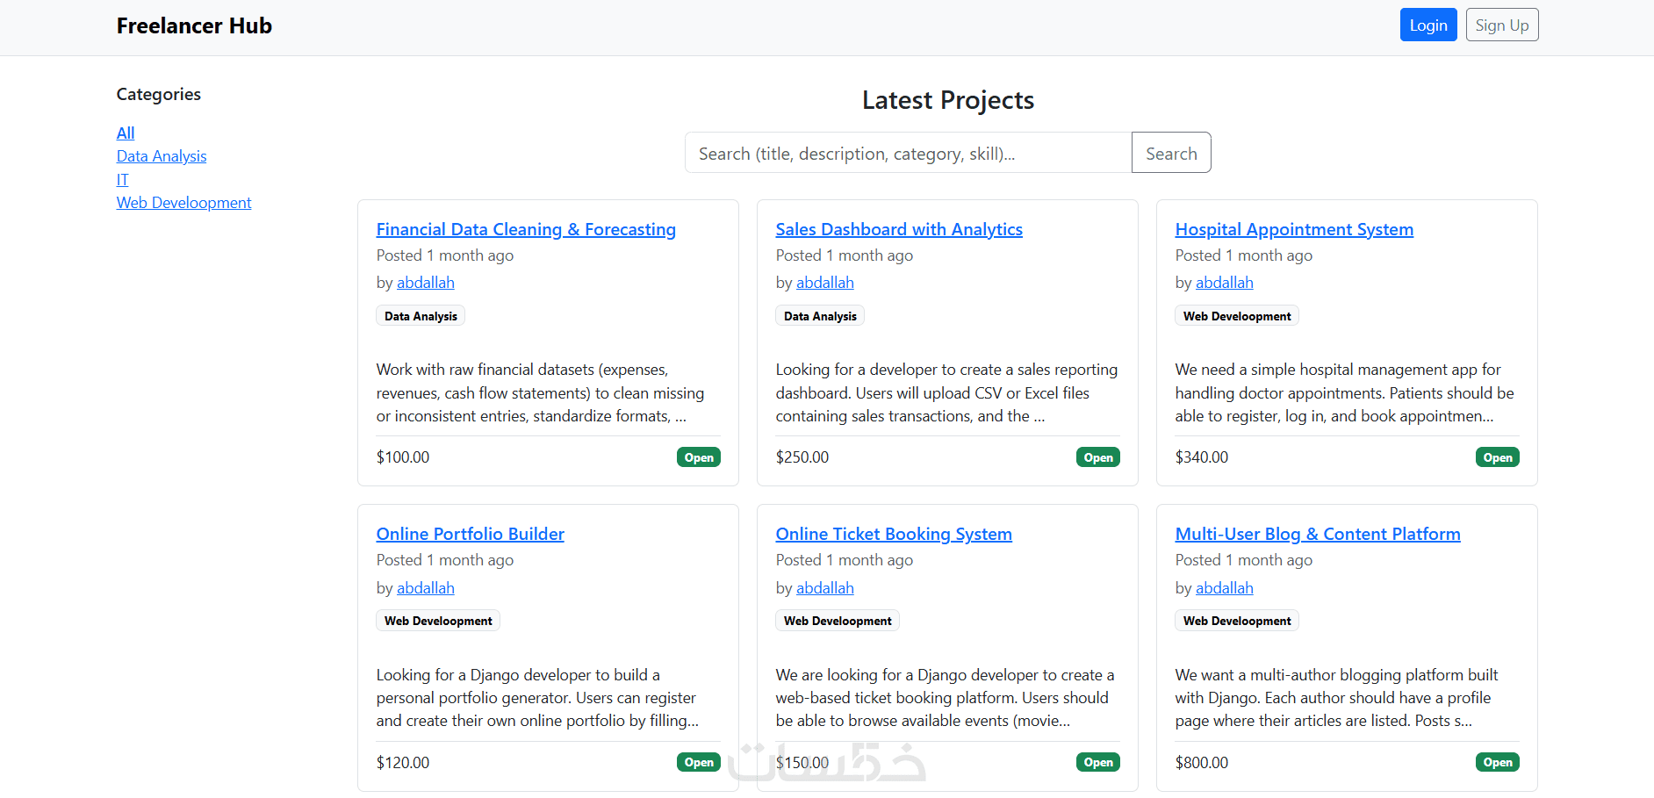Click the Login button

[1427, 25]
